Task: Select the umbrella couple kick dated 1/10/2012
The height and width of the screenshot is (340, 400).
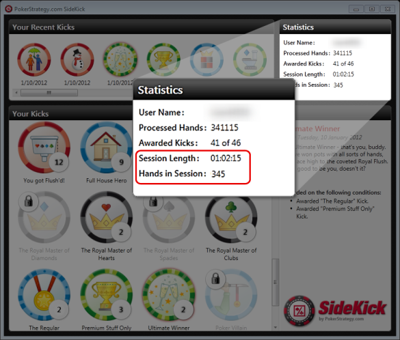Action: tap(34, 59)
